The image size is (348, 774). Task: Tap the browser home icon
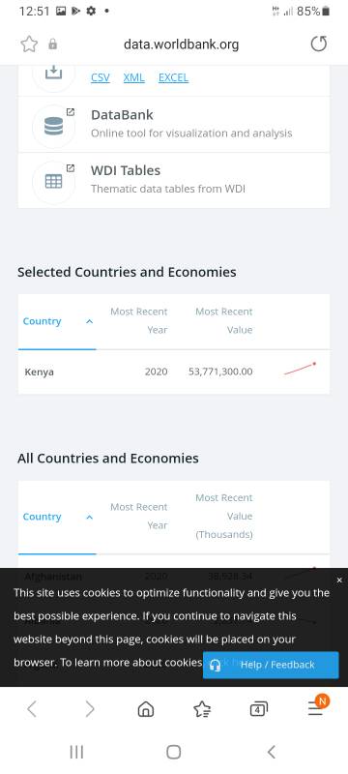pos(145,709)
